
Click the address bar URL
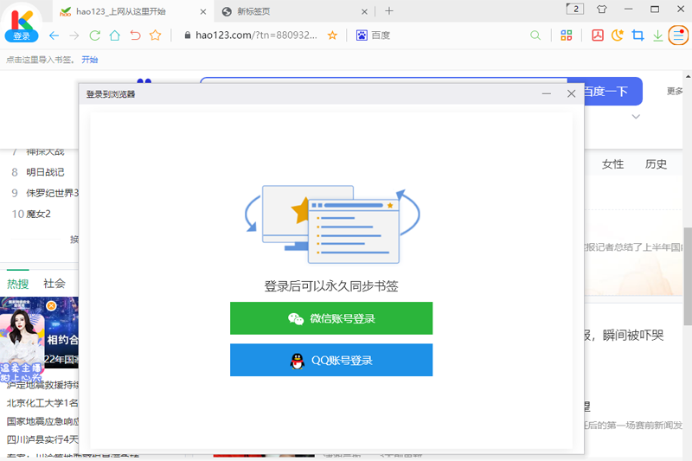coord(256,35)
